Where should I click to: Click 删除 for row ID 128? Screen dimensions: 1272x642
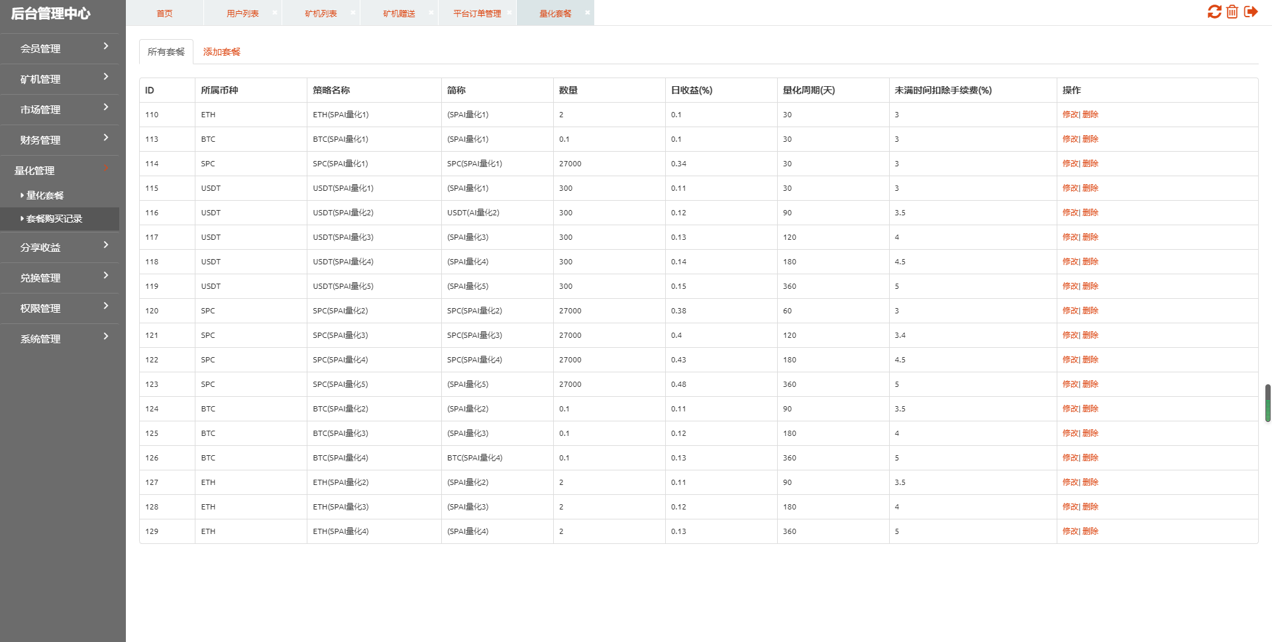[1090, 507]
